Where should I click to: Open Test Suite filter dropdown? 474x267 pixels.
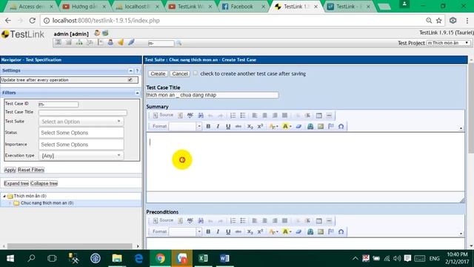coord(81,122)
